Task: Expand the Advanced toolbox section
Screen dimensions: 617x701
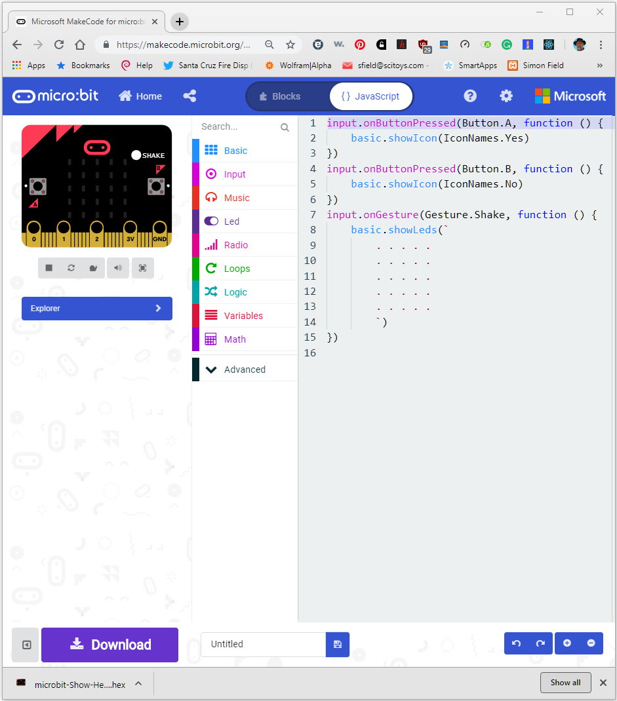Action: point(244,369)
